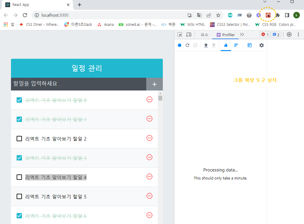This screenshot has width=304, height=224.
Task: Toggle the device toolbar icon
Action: 189,34
